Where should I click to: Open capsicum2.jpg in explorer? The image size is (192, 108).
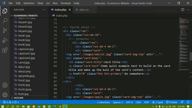(26, 58)
